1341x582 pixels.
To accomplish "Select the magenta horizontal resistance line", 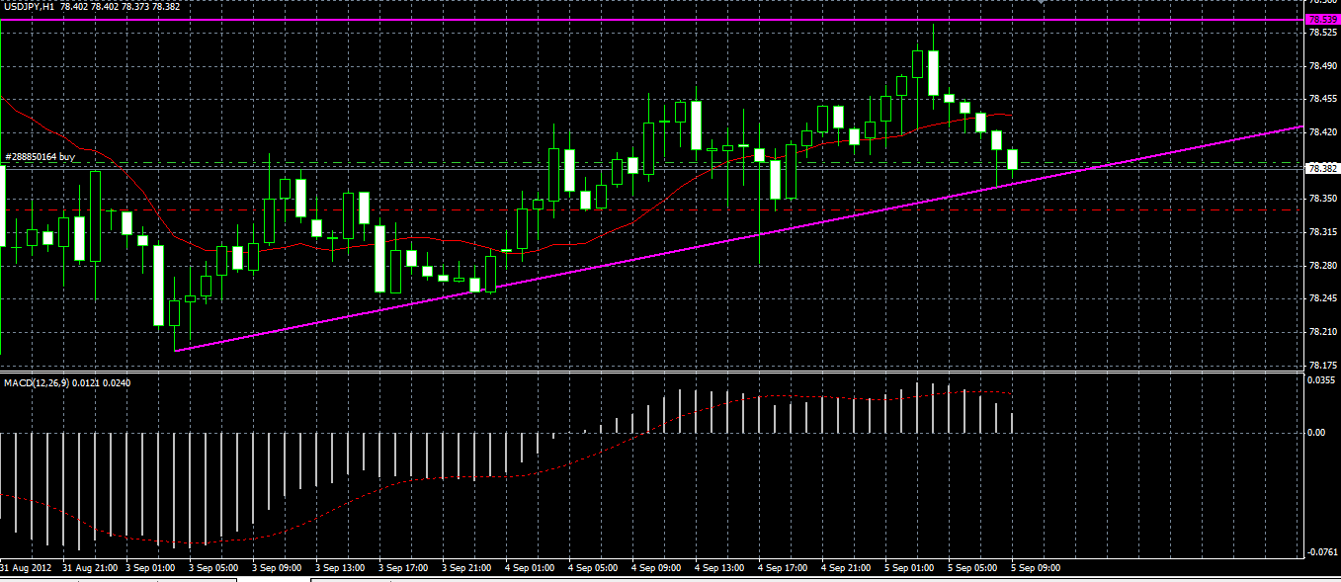I will point(652,20).
